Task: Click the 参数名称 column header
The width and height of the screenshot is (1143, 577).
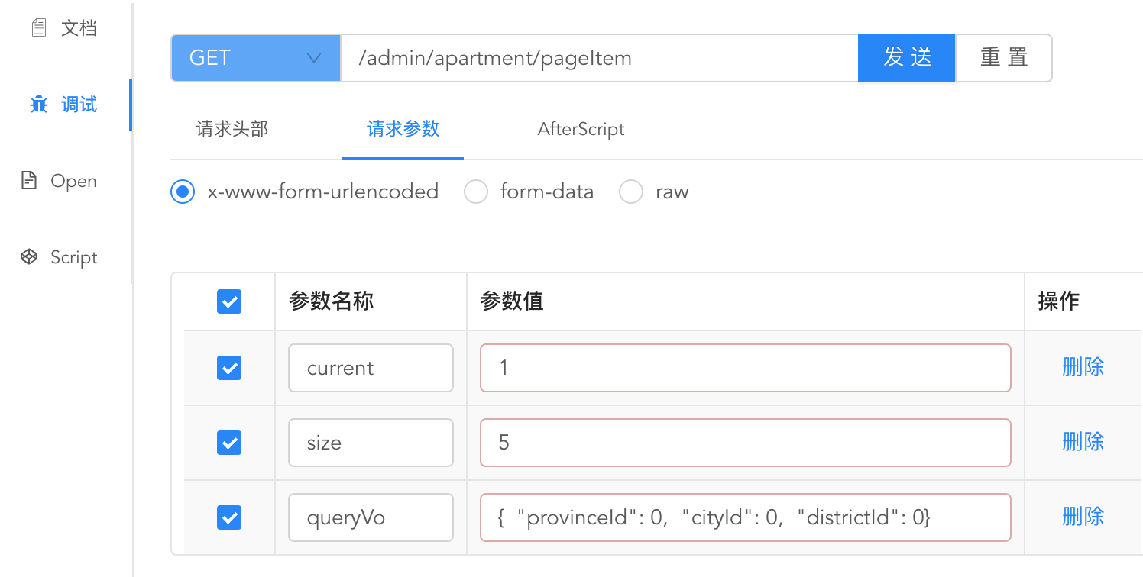Action: 331,301
